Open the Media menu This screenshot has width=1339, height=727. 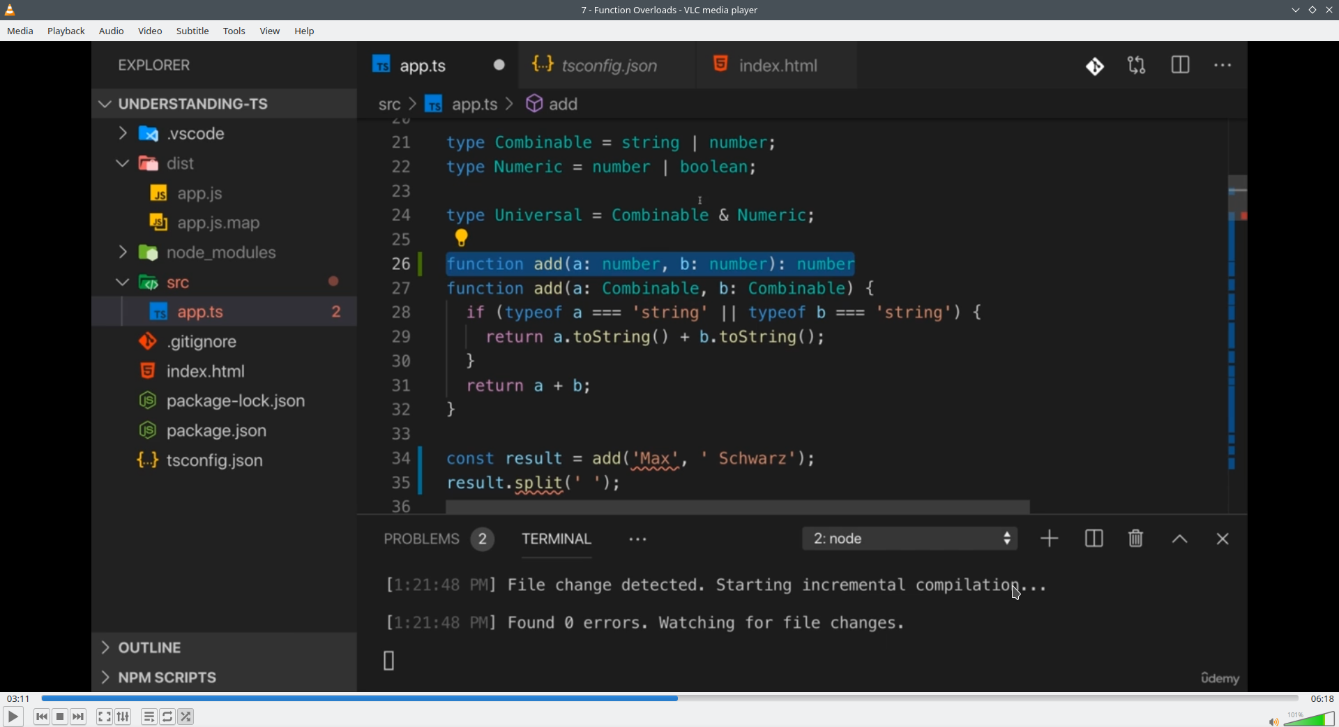[x=20, y=31]
